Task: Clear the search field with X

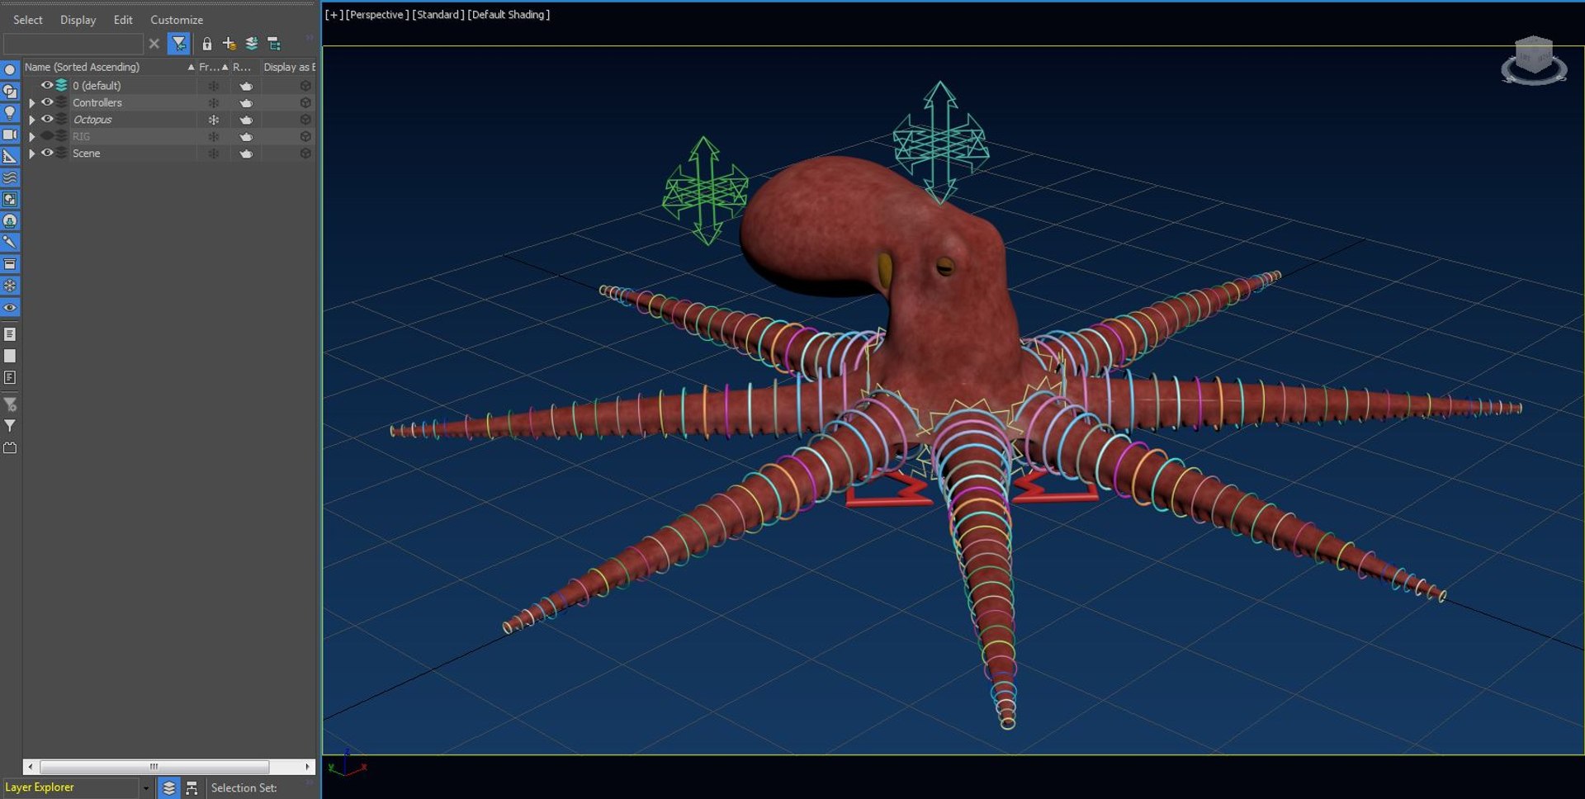Action: pyautogui.click(x=154, y=44)
